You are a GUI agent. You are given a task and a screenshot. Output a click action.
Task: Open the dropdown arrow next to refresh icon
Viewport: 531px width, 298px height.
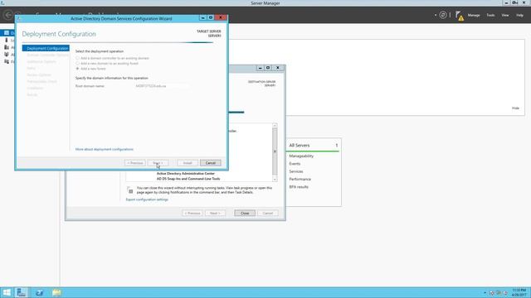436,15
